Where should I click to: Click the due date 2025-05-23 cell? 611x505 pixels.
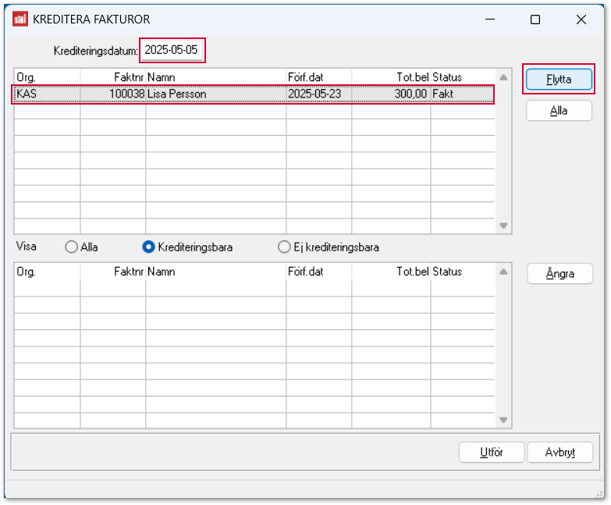(318, 94)
